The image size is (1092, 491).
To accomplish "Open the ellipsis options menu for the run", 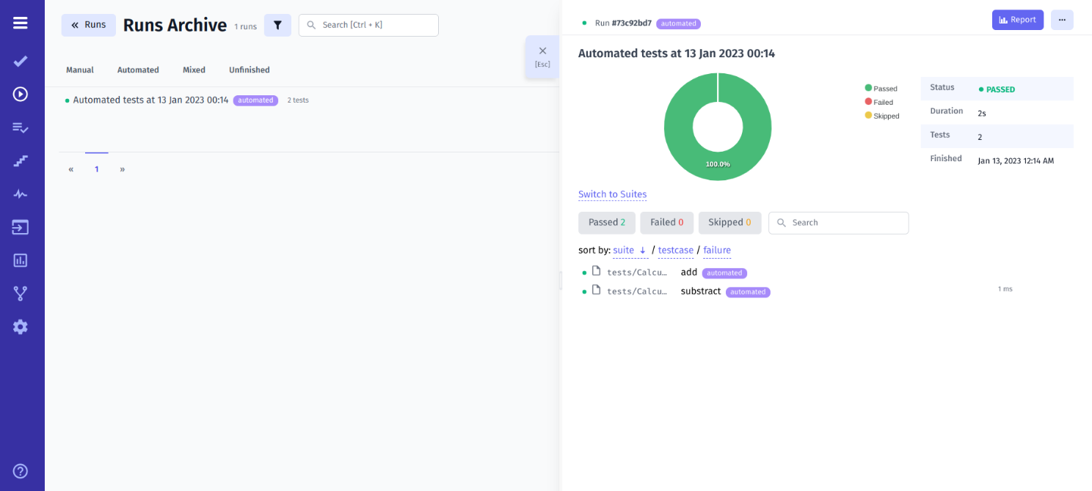I will pos(1062,20).
